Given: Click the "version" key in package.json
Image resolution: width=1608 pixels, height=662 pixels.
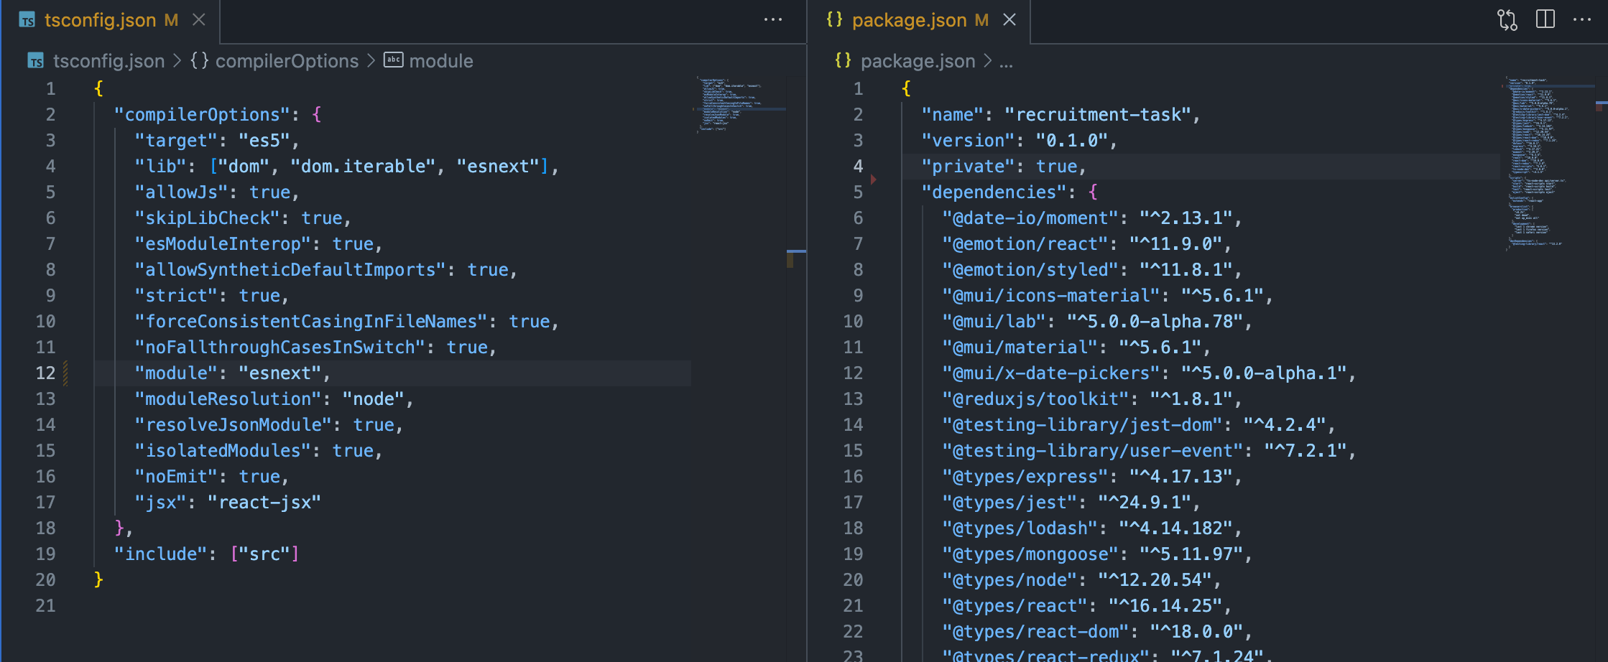Looking at the screenshot, I should (x=968, y=141).
